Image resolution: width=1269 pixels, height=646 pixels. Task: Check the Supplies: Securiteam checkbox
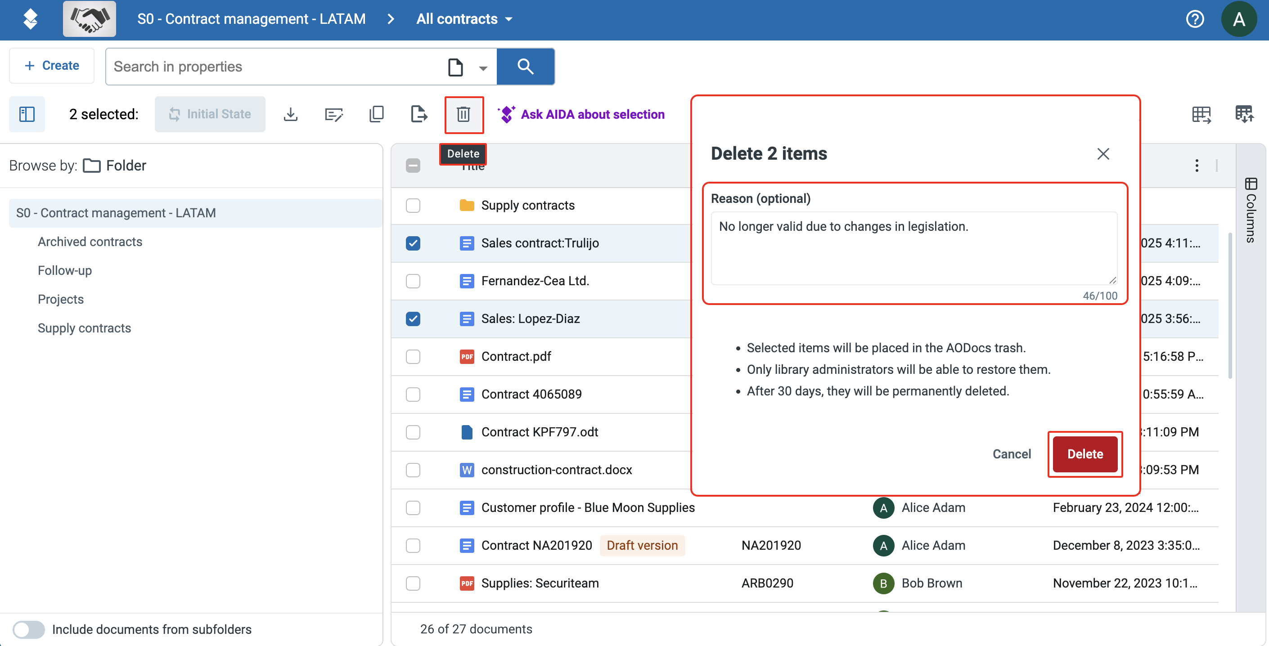tap(413, 583)
